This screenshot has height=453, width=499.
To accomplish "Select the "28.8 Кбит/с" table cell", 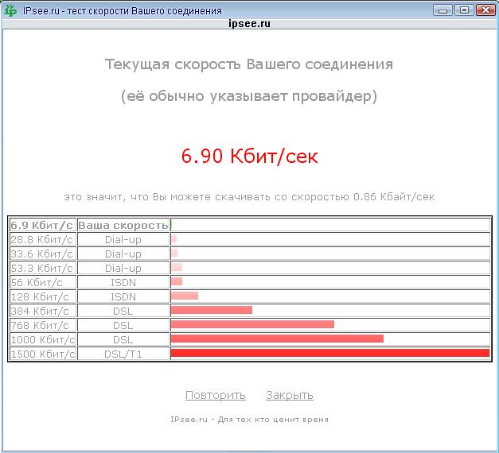I will click(42, 239).
